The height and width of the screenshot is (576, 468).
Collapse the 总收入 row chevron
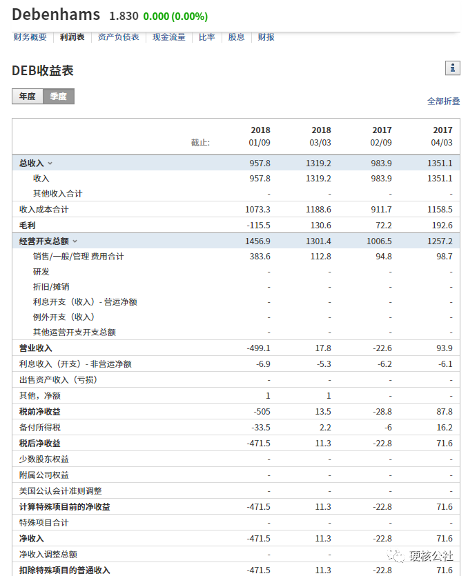[x=50, y=163]
